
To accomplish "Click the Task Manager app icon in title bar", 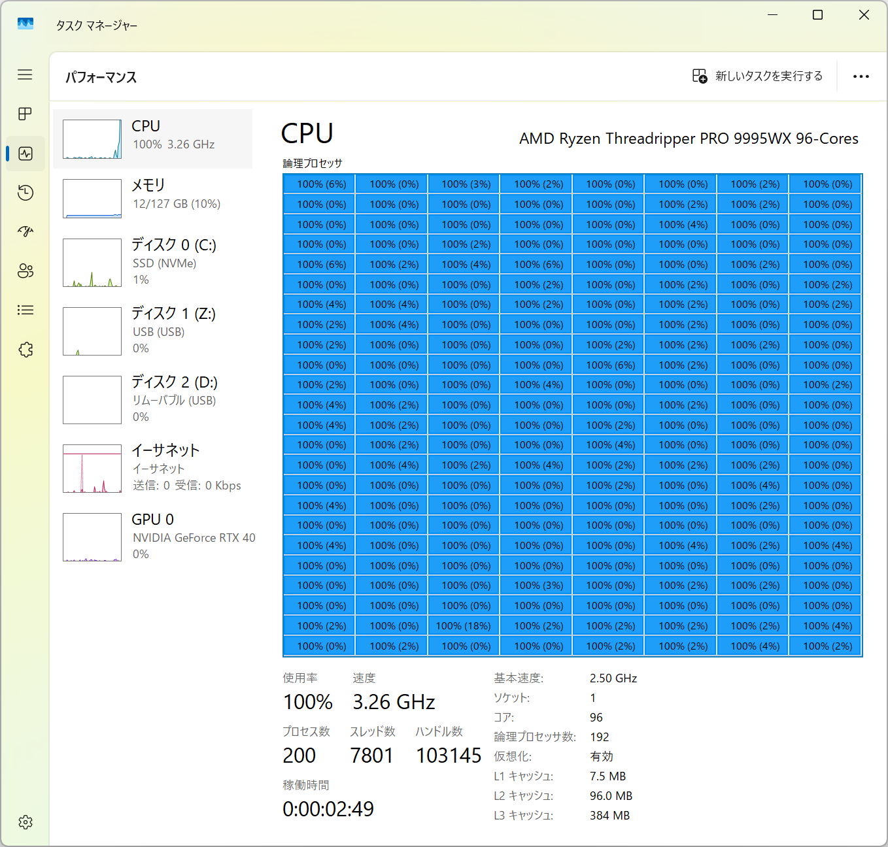I will (26, 24).
